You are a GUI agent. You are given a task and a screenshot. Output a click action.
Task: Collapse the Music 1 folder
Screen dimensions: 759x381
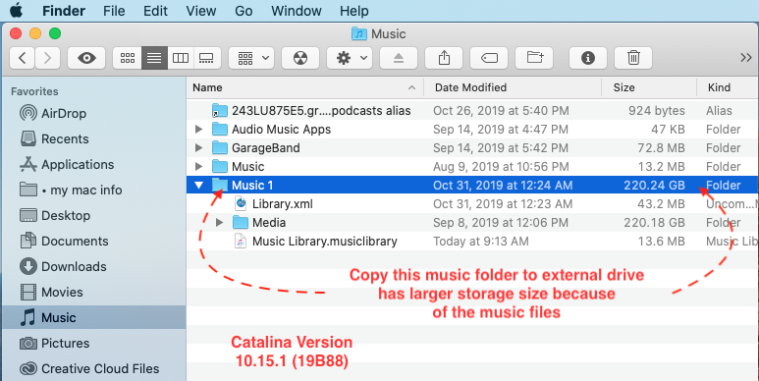point(198,186)
